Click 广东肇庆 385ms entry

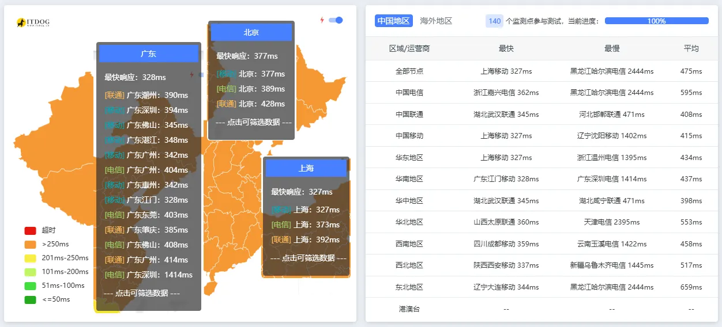point(146,230)
